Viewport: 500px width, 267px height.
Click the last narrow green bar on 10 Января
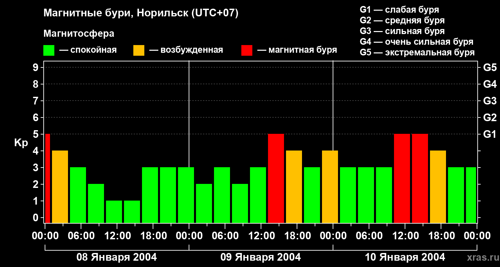click(471, 195)
